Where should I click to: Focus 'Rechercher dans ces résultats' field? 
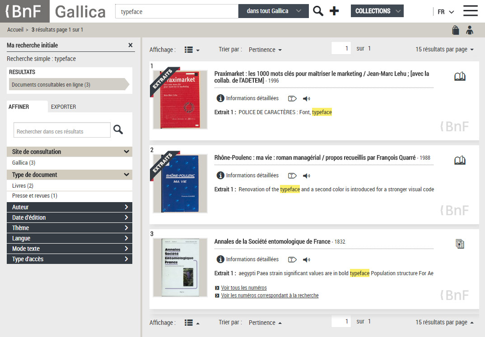[62, 130]
